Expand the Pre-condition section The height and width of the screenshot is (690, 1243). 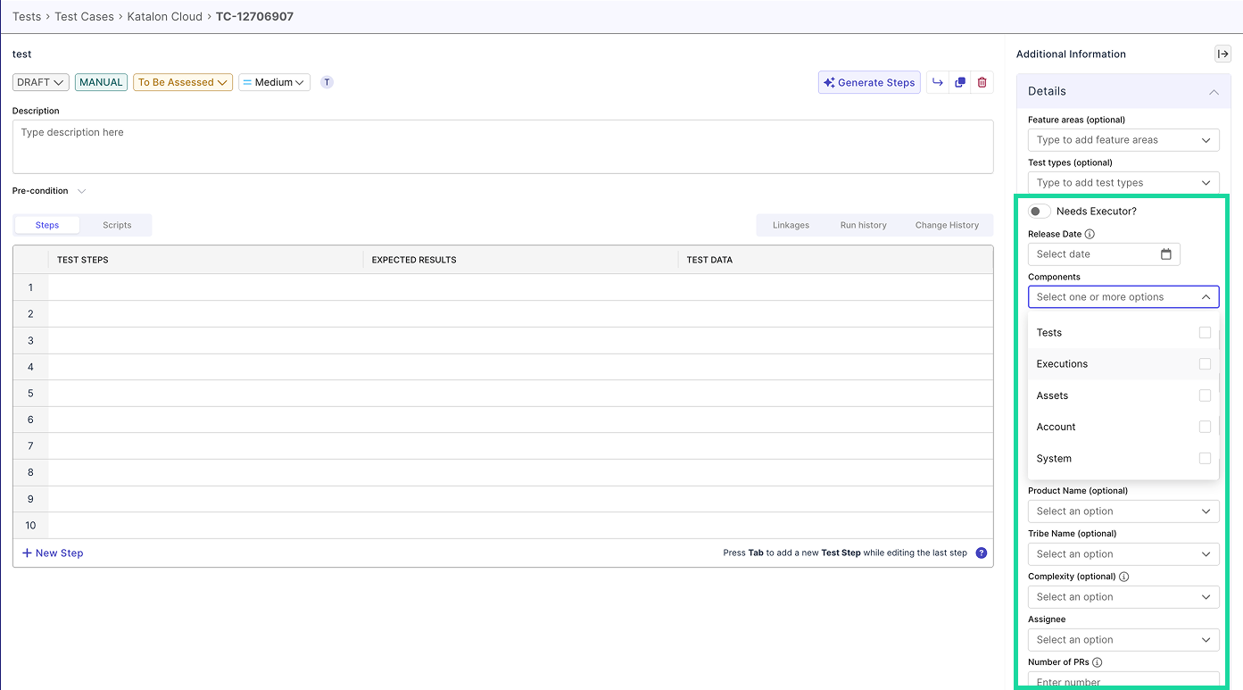click(x=80, y=190)
